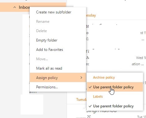Select Mark all as read
The image size is (146, 118).
[49, 68]
